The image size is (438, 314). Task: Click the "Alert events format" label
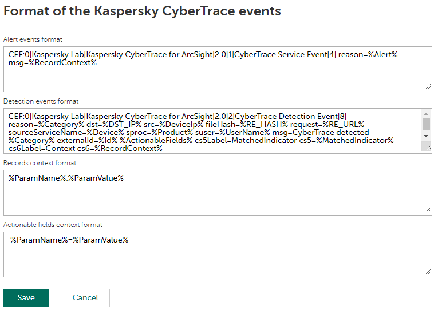pos(33,39)
